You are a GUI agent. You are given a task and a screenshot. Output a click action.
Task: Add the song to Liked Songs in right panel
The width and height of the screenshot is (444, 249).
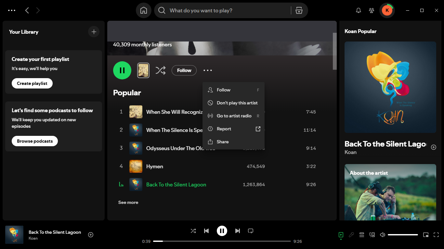click(433, 147)
